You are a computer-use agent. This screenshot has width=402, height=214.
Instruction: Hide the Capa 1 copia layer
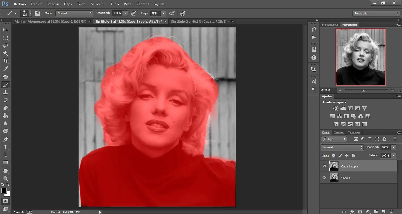click(324, 166)
